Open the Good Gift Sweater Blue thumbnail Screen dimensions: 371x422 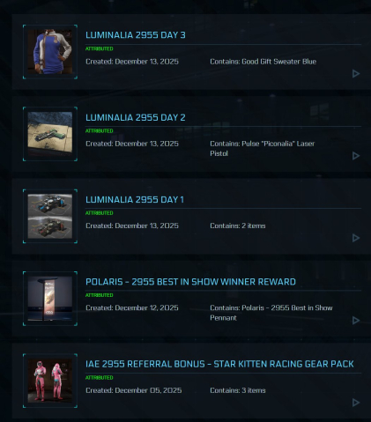[x=50, y=52]
